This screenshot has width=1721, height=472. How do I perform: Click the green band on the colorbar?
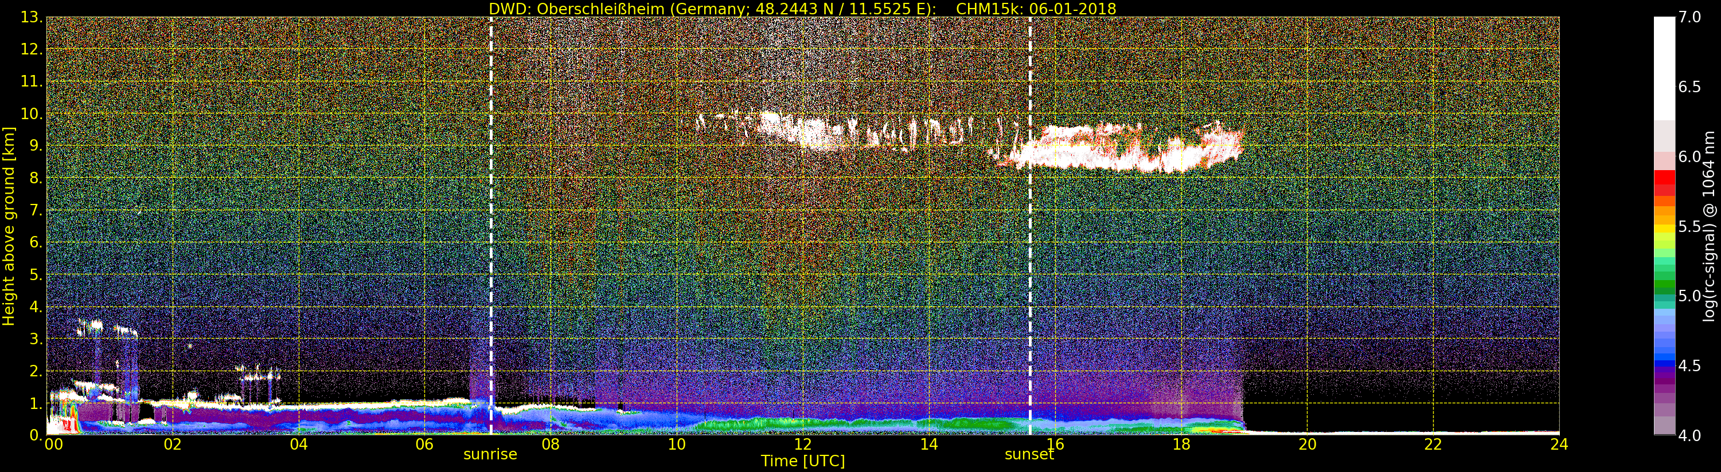(1664, 281)
